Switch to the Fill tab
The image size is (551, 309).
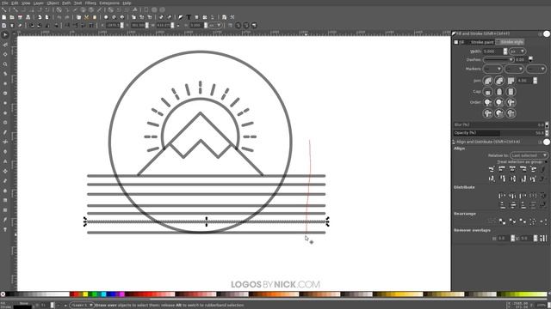coord(460,42)
